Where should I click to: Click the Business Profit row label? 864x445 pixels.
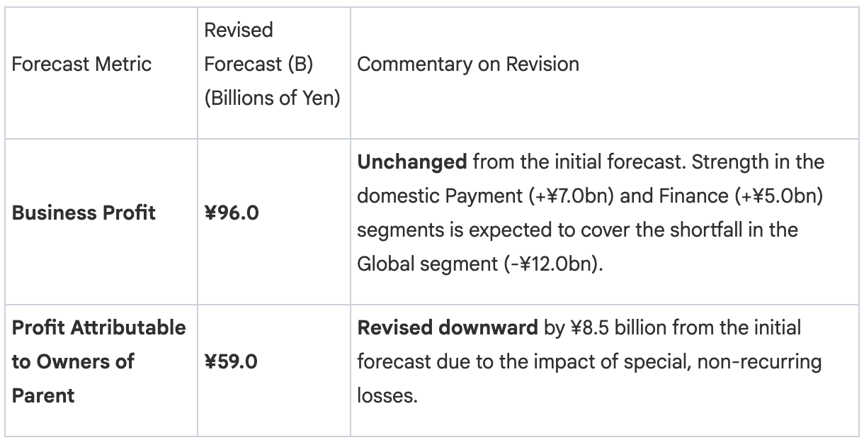pos(84,213)
